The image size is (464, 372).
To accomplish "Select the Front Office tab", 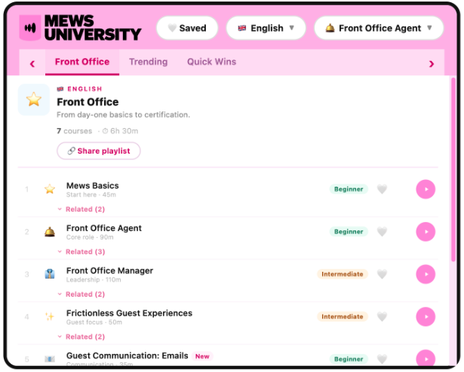I will 82,62.
